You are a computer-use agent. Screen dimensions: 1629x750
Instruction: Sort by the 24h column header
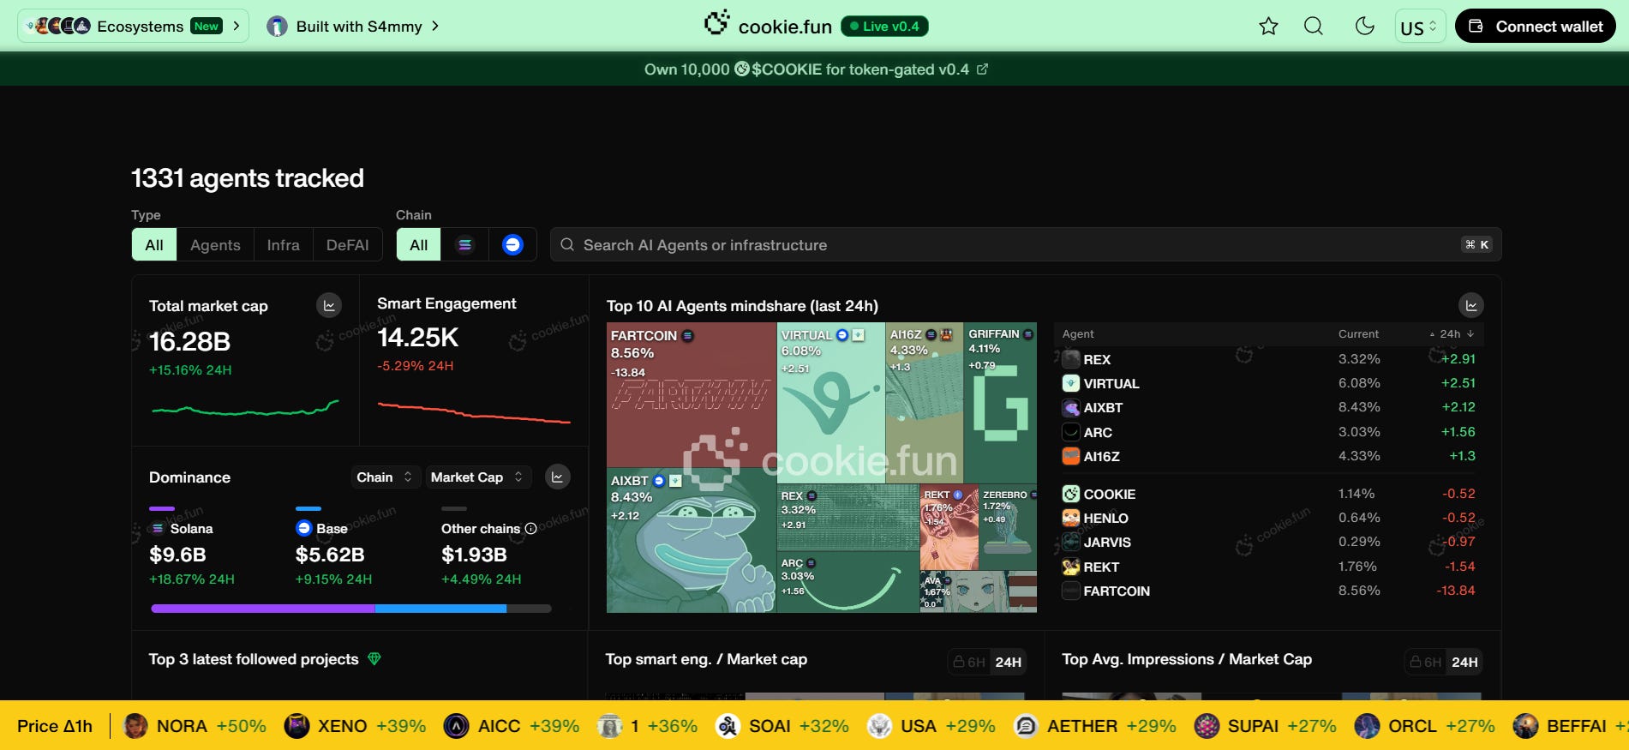(x=1452, y=334)
